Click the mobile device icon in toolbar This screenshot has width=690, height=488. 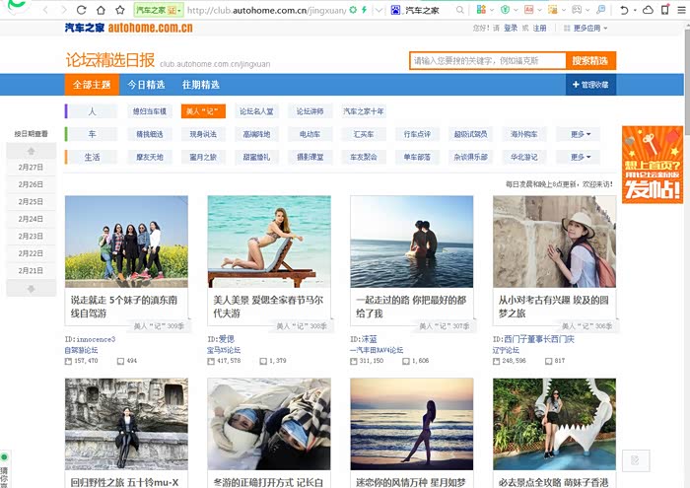click(x=665, y=10)
